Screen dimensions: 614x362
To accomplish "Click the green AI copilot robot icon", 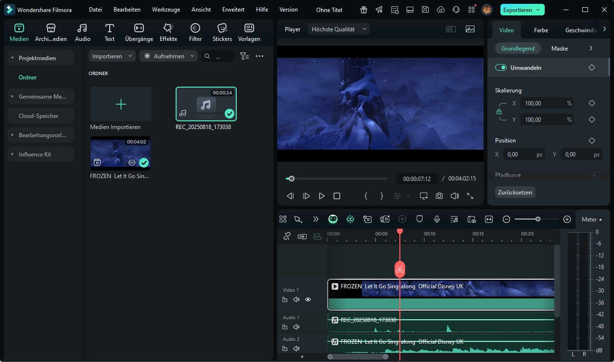I will 333,219.
